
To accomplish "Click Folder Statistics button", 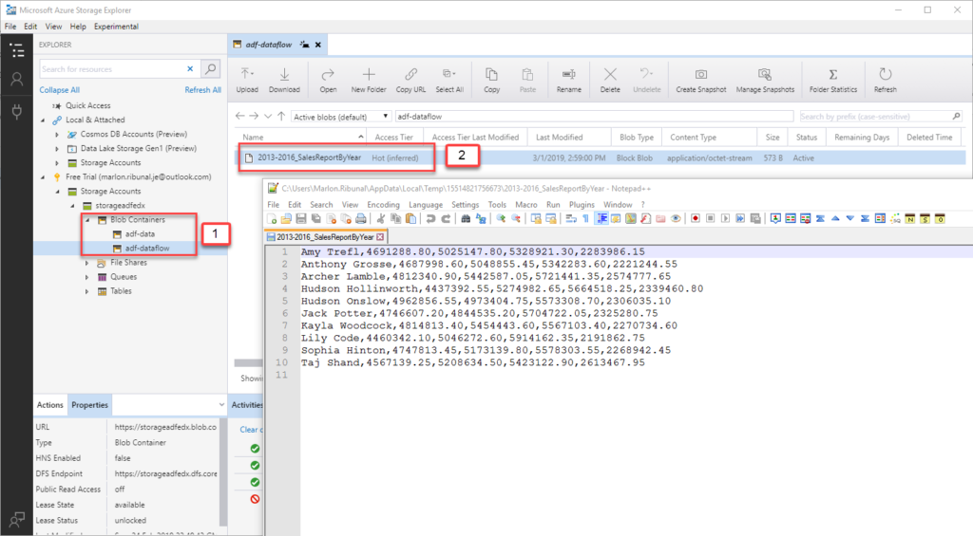I will (x=832, y=81).
